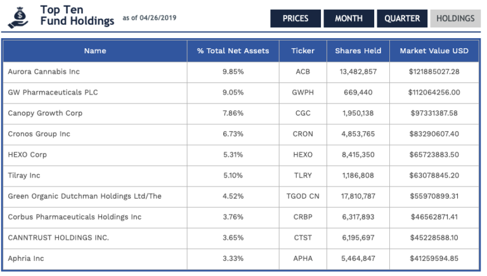
Task: Click market value $41259594.85
Action: 434,259
